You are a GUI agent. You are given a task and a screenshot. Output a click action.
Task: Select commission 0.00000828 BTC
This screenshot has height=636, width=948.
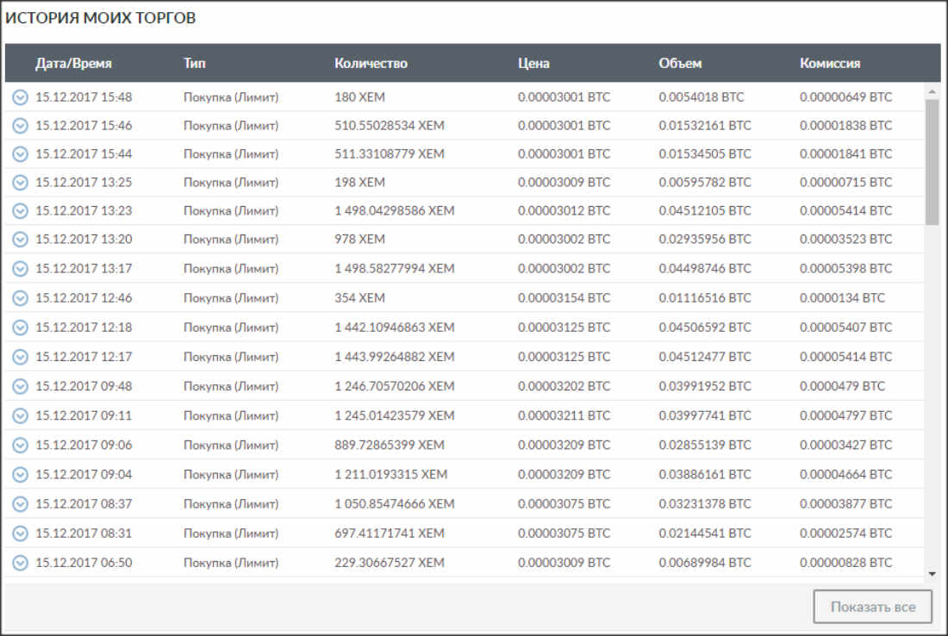pyautogui.click(x=845, y=563)
